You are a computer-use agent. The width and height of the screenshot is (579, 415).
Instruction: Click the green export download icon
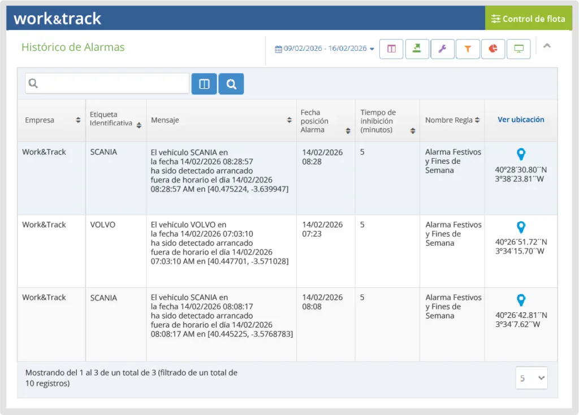[417, 49]
